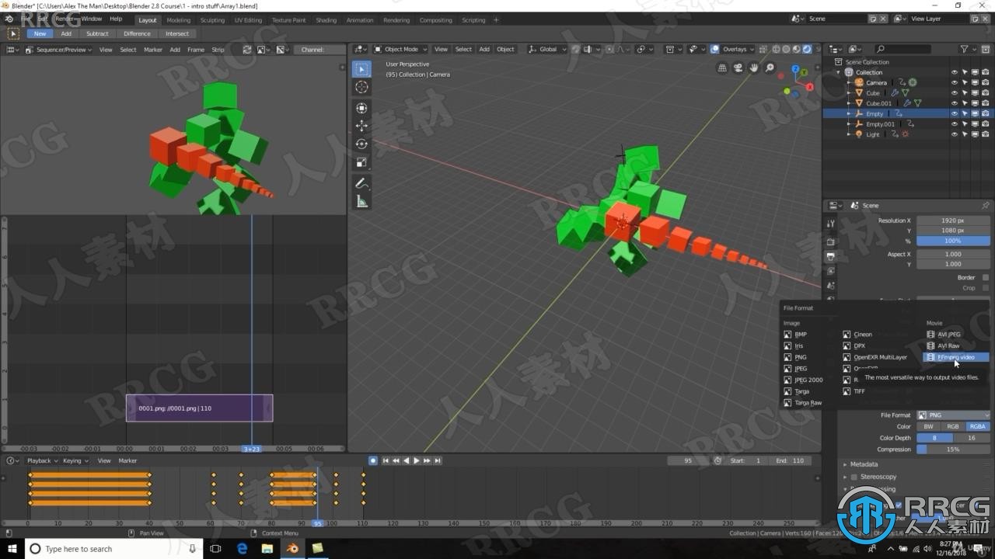Screen dimensions: 995x559
Task: Hide the Camera object in viewport
Action: (955, 82)
